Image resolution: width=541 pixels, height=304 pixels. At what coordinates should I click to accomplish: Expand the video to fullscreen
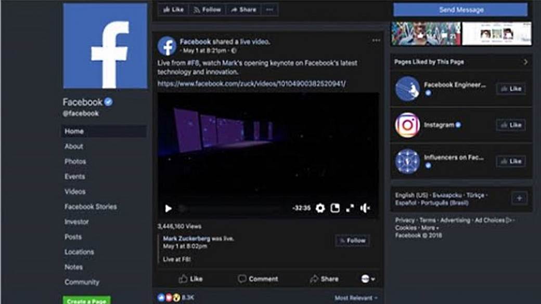click(x=350, y=208)
